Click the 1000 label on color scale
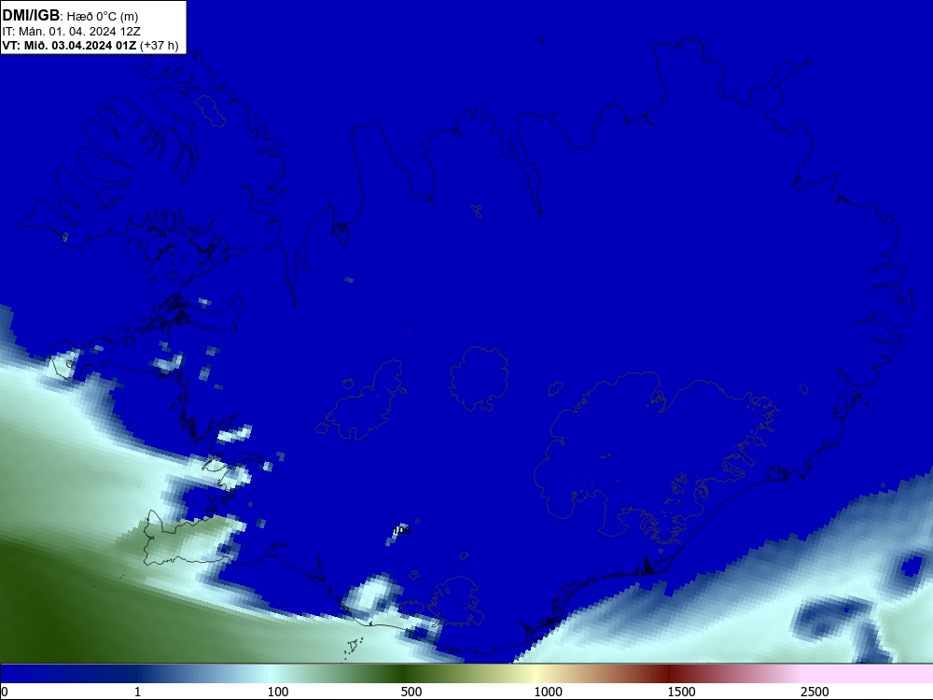 coord(548,692)
